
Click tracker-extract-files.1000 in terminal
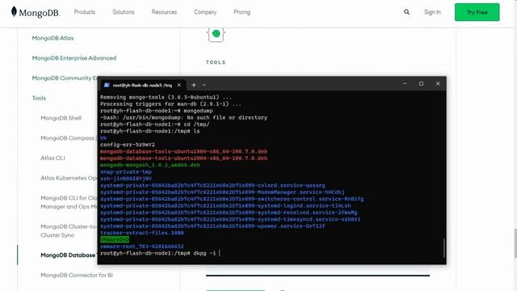pos(142,233)
